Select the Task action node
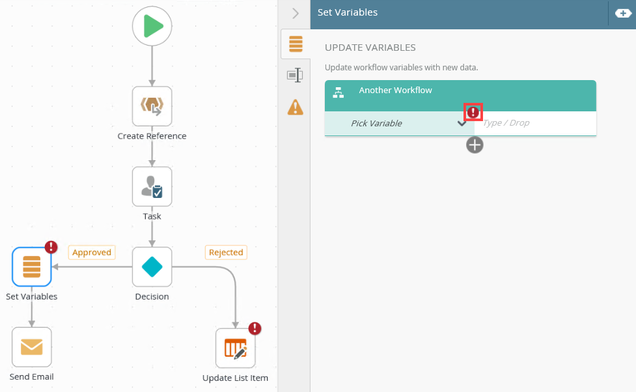Image resolution: width=636 pixels, height=392 pixels. coord(152,187)
